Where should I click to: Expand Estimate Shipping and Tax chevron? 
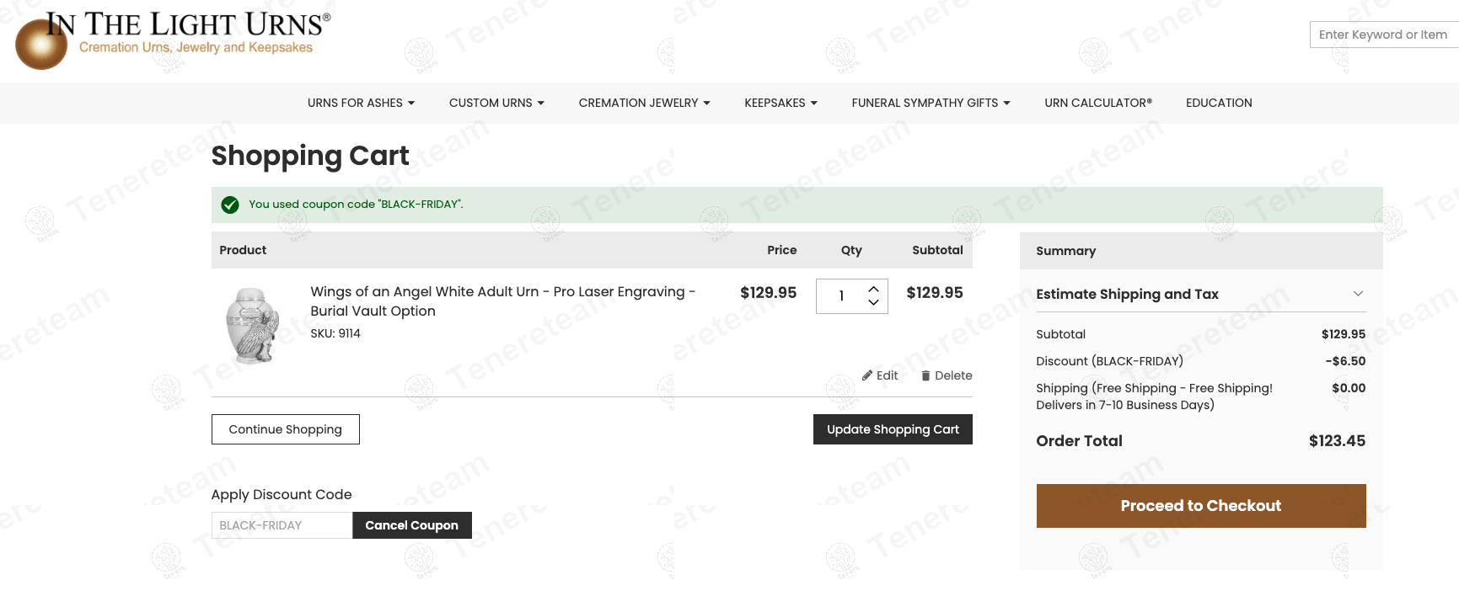point(1358,294)
